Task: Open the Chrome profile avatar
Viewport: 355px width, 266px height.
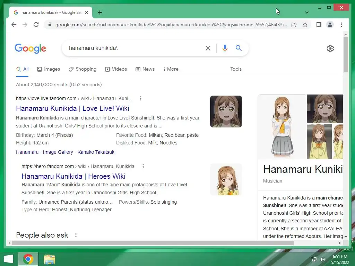Action: click(x=330, y=25)
